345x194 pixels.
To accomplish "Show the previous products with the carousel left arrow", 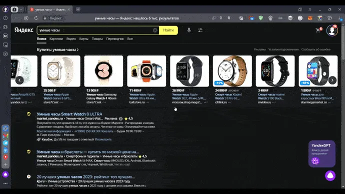I will [x=19, y=80].
